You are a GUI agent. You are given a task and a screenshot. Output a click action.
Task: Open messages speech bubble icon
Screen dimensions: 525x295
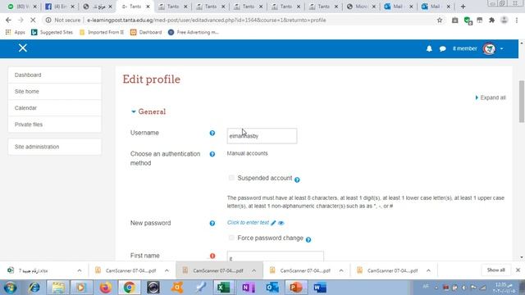click(443, 49)
